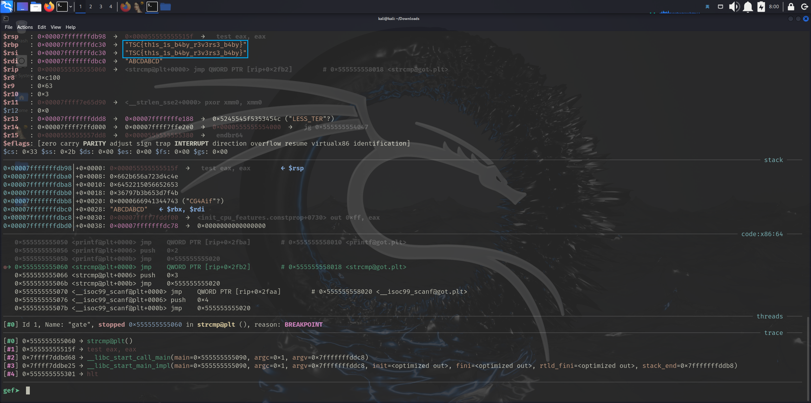Focus the running terminal window in taskbar
The width and height of the screenshot is (811, 403).
pos(152,6)
